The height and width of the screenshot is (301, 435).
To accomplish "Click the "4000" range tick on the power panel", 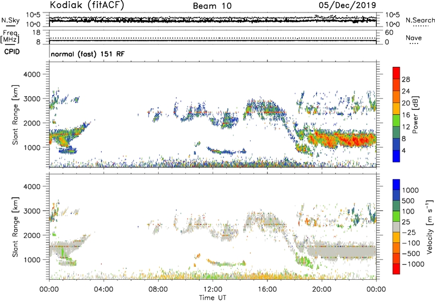I will [32, 74].
